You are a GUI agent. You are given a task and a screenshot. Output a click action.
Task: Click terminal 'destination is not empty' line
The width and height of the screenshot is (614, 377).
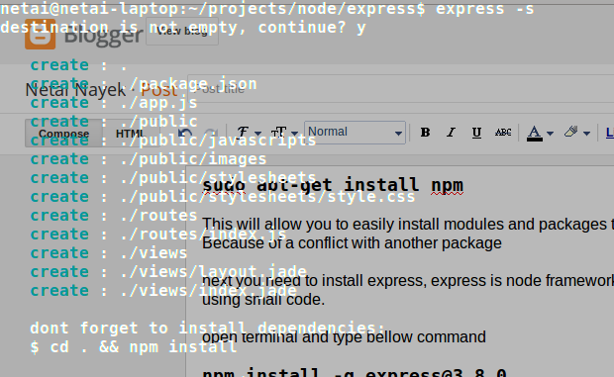point(183,28)
